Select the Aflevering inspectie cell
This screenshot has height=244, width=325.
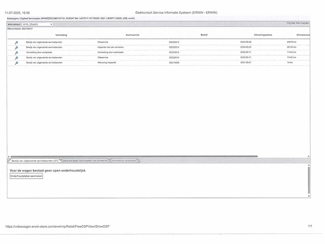[107, 63]
